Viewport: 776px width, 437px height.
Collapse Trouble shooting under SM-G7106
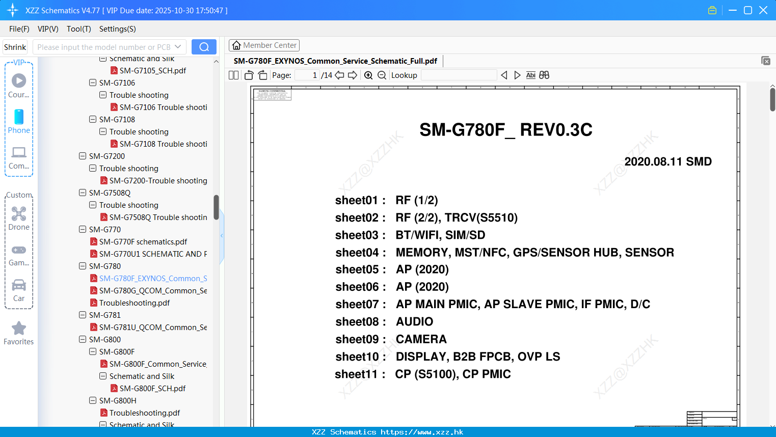coord(103,95)
